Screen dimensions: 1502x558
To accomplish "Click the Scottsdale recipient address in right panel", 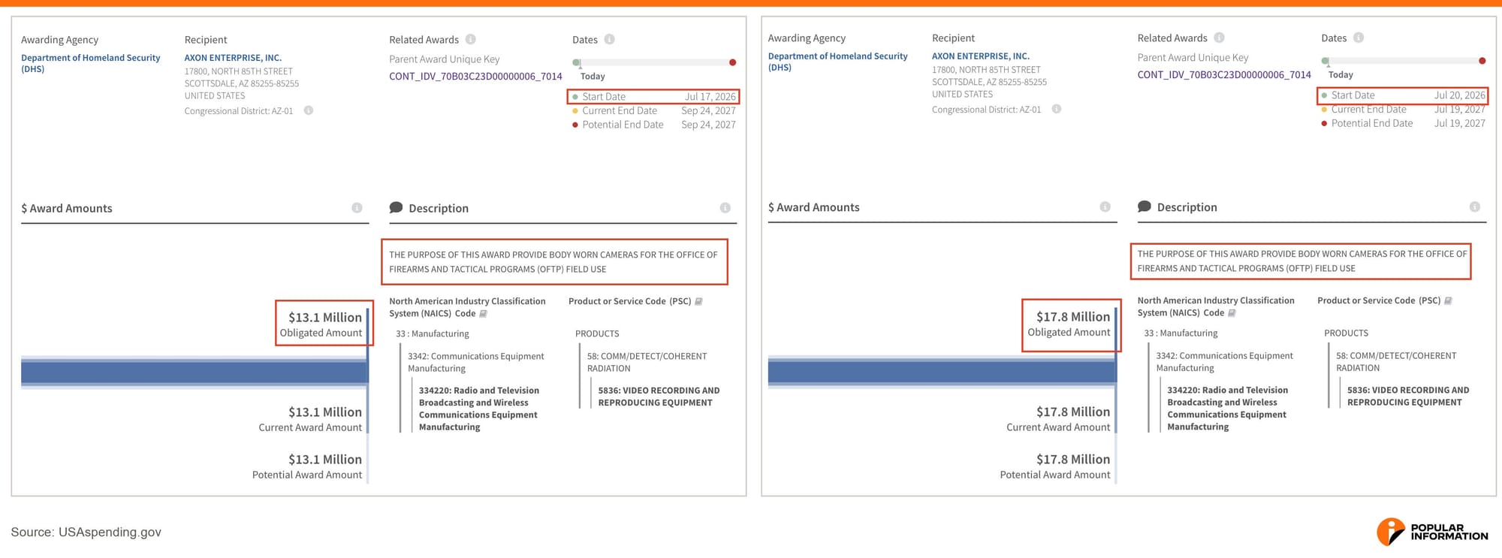I will click(x=990, y=82).
